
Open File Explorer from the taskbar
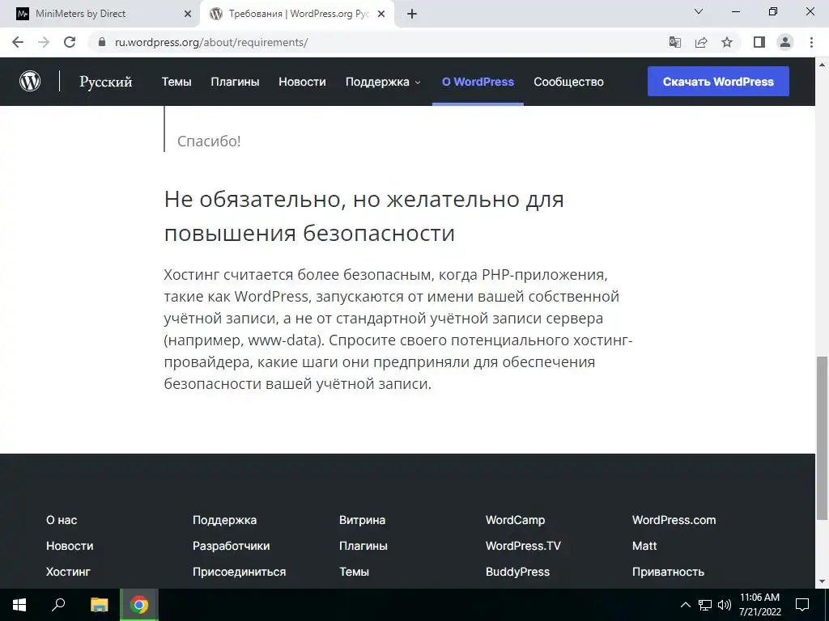pos(99,605)
